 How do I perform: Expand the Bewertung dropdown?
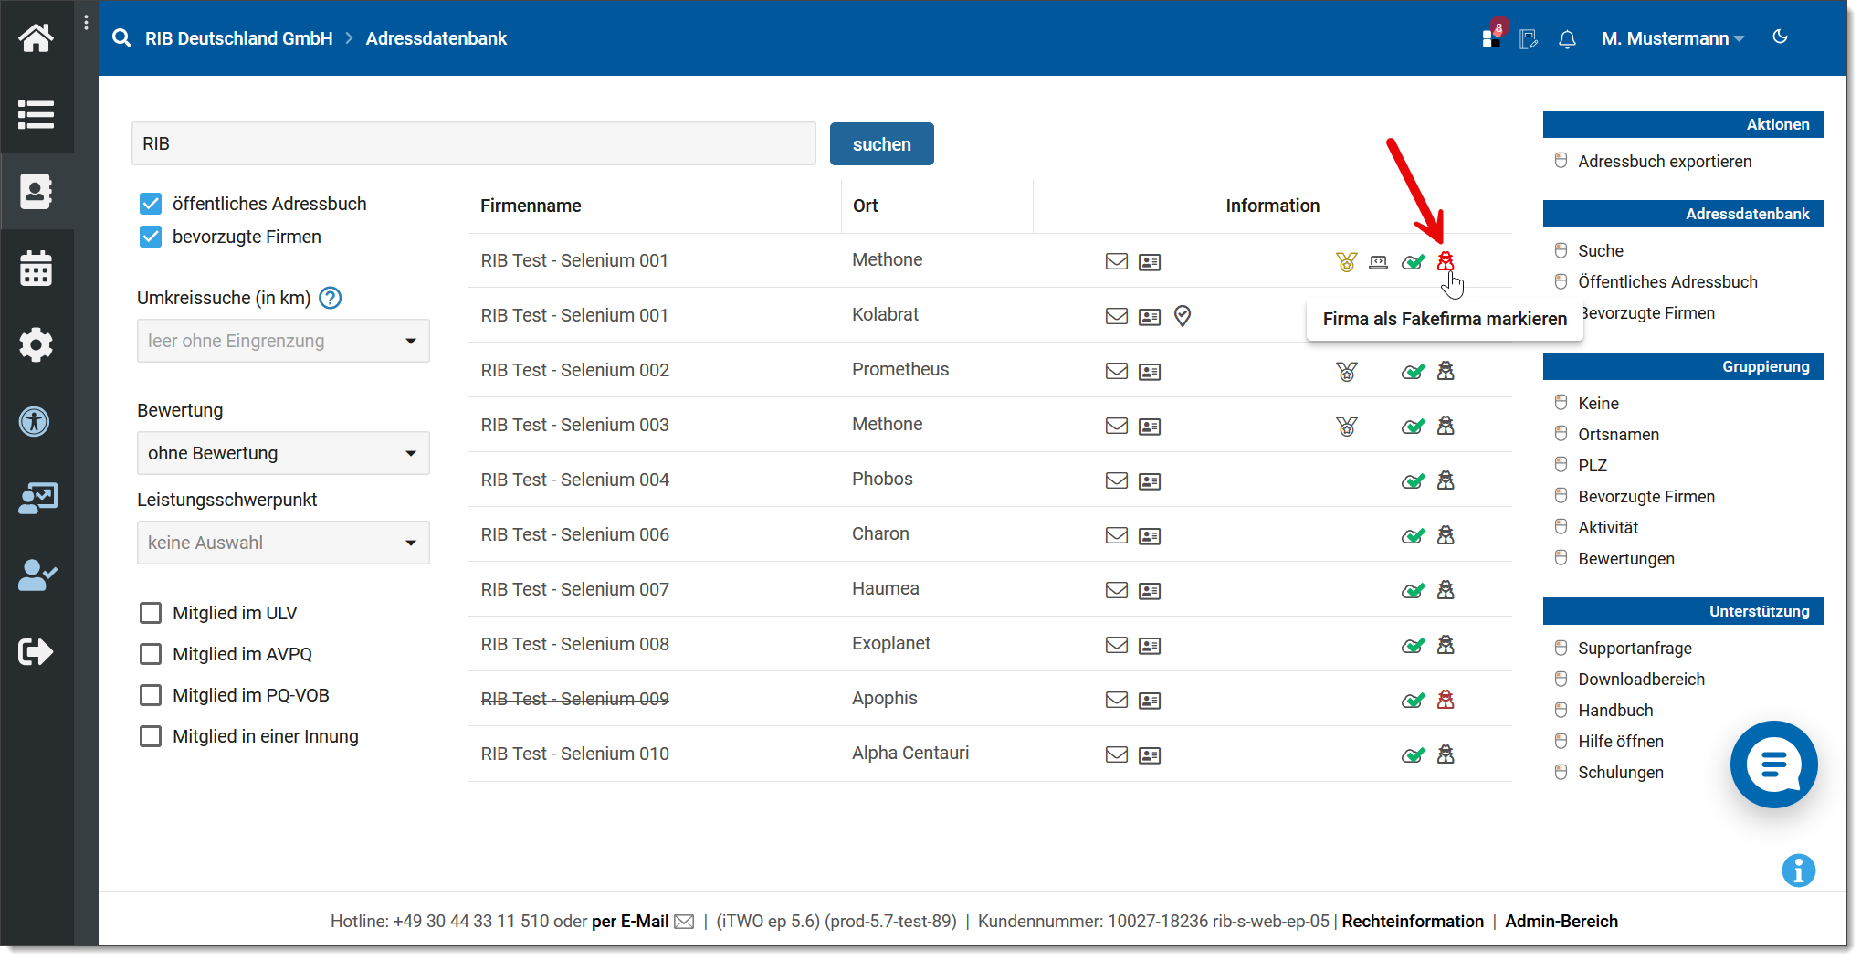tap(283, 453)
